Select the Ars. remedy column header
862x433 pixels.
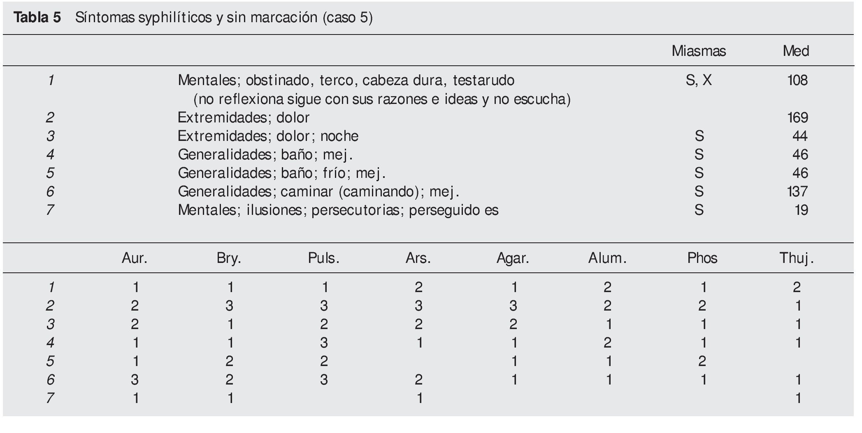tap(418, 258)
